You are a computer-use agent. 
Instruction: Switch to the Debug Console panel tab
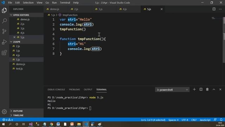(56, 89)
